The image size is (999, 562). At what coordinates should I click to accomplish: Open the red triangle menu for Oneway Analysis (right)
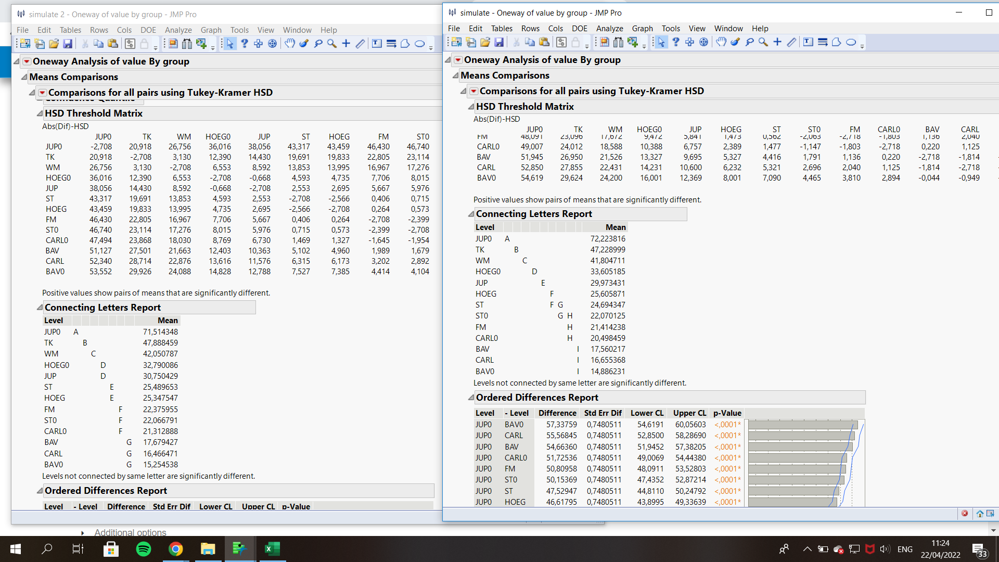(x=458, y=60)
